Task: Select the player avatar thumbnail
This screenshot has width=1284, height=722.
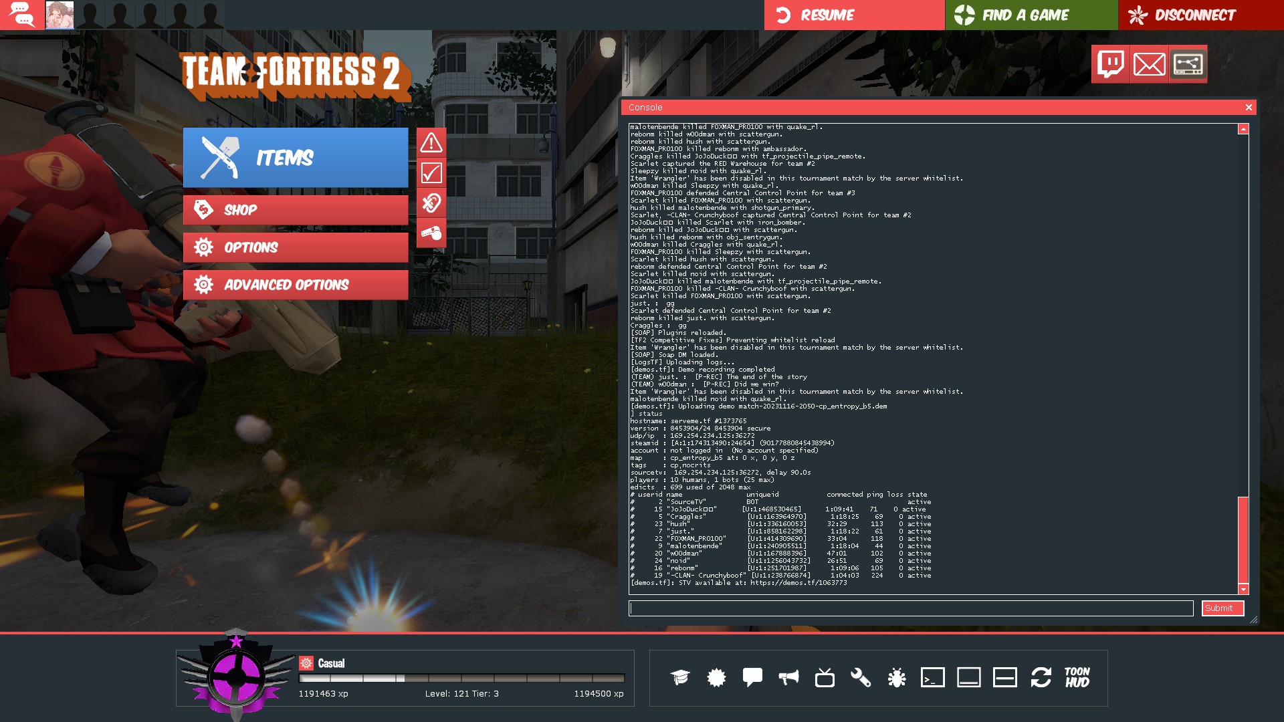Action: coord(60,15)
